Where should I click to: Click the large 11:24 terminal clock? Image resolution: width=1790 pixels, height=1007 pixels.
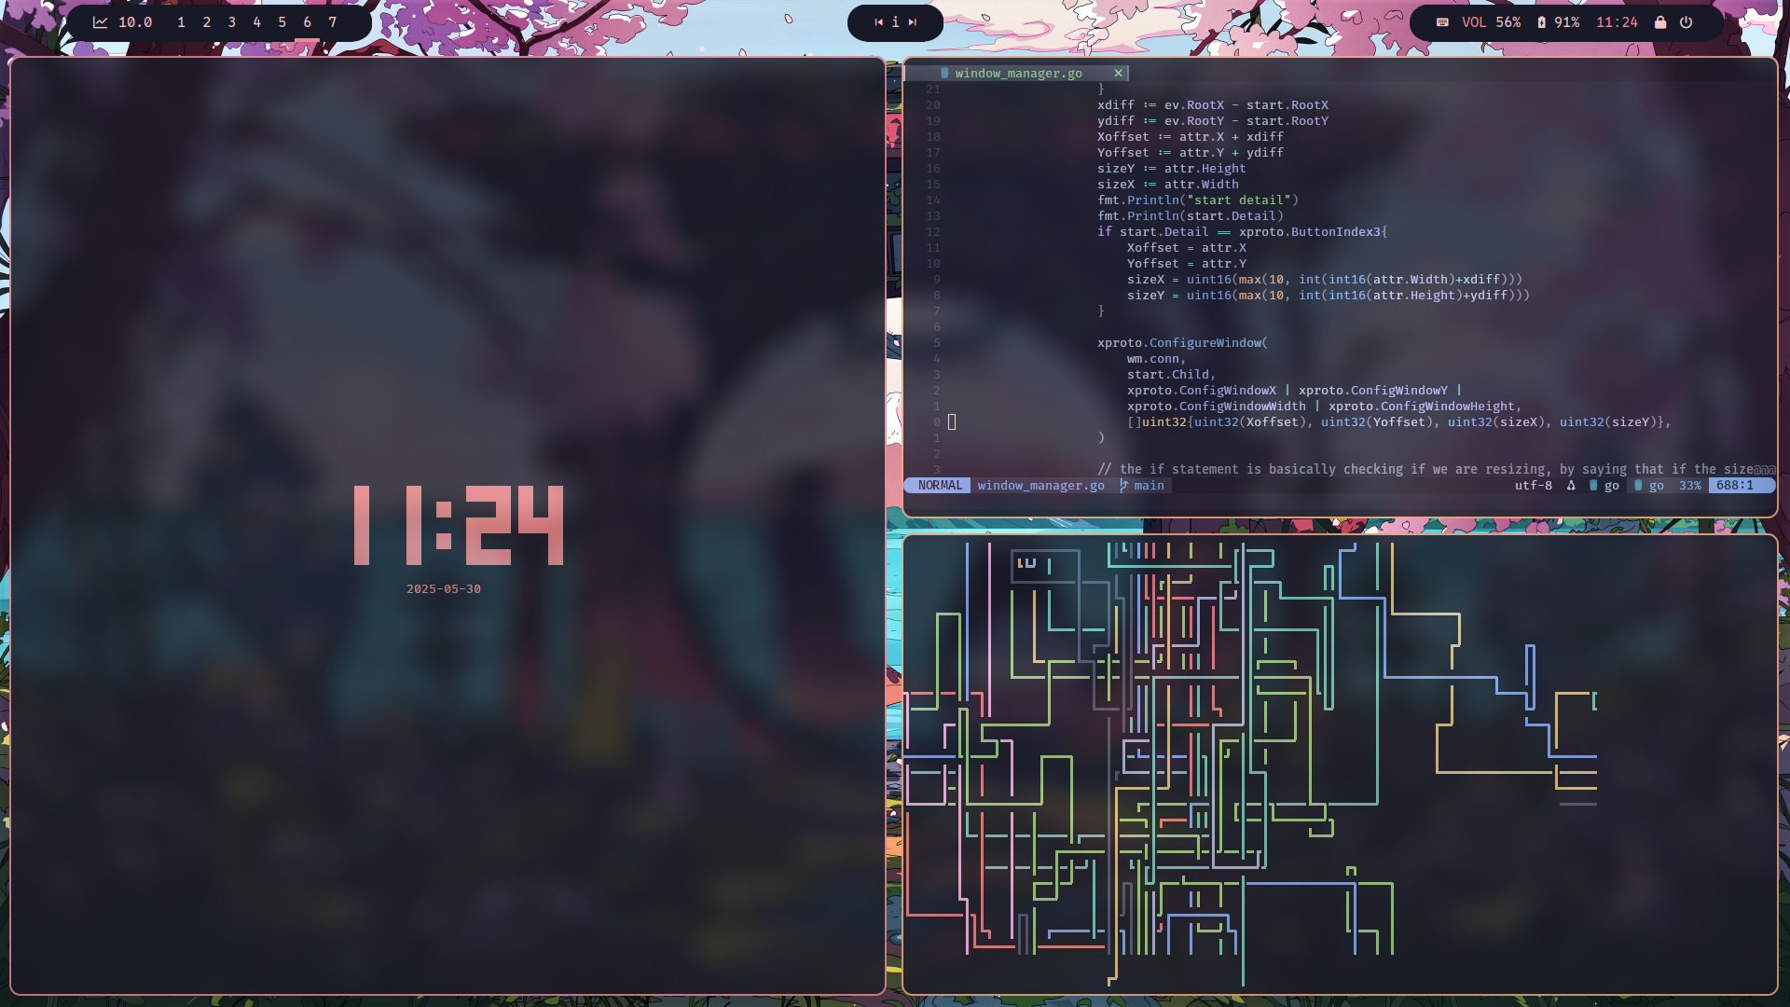[459, 525]
